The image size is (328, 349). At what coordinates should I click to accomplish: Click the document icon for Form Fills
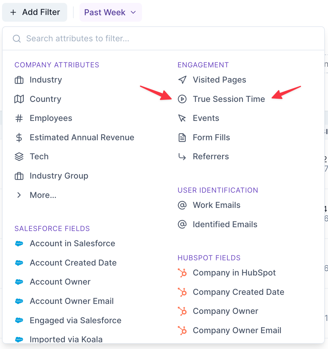click(182, 138)
